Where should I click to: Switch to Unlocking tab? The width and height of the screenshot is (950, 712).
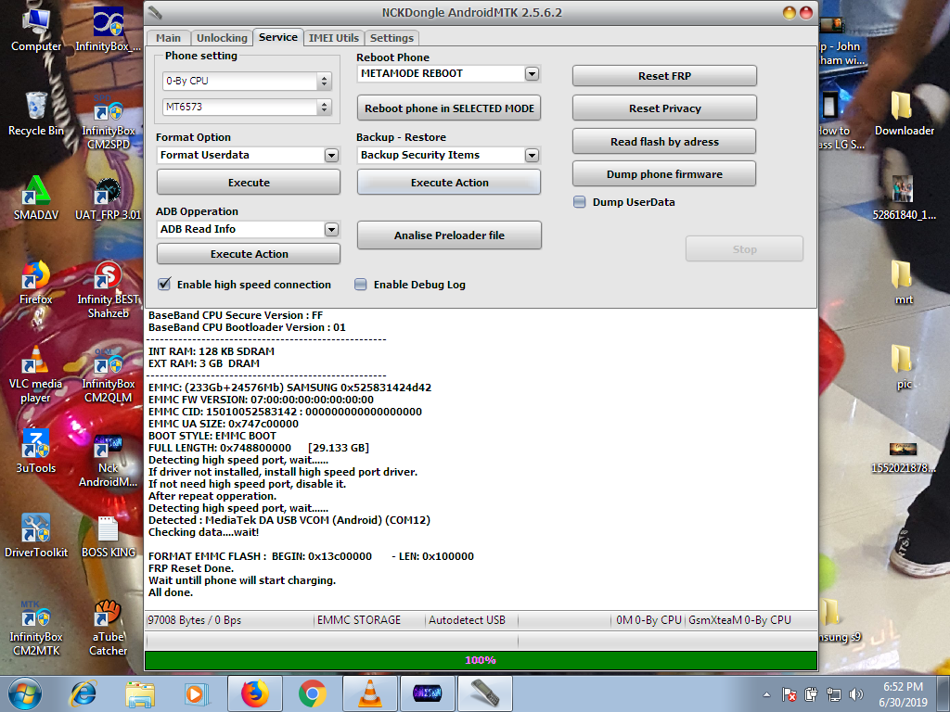[x=222, y=37]
